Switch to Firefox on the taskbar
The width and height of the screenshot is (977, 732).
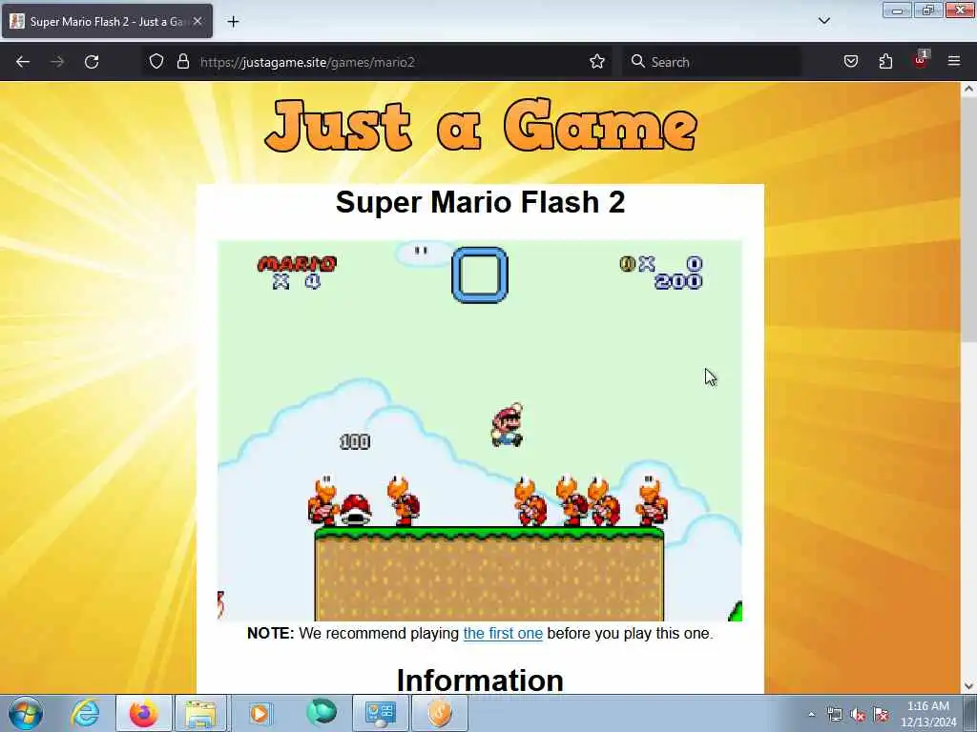pos(143,713)
